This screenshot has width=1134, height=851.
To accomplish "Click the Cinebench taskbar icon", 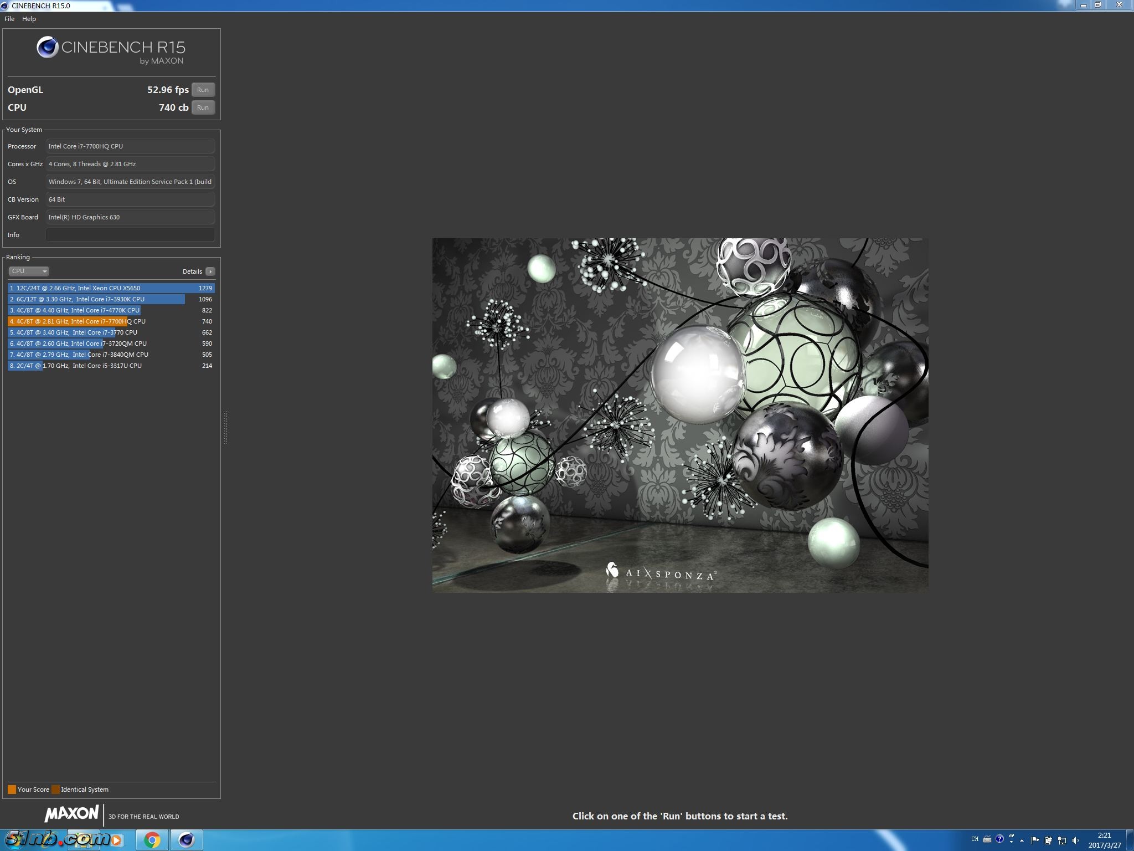I will (186, 840).
